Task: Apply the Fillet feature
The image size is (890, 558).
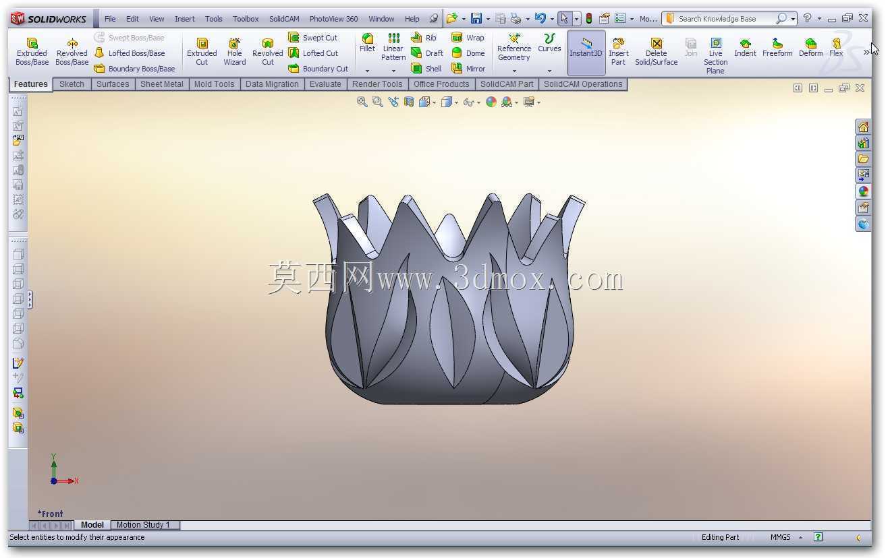Action: 367,42
